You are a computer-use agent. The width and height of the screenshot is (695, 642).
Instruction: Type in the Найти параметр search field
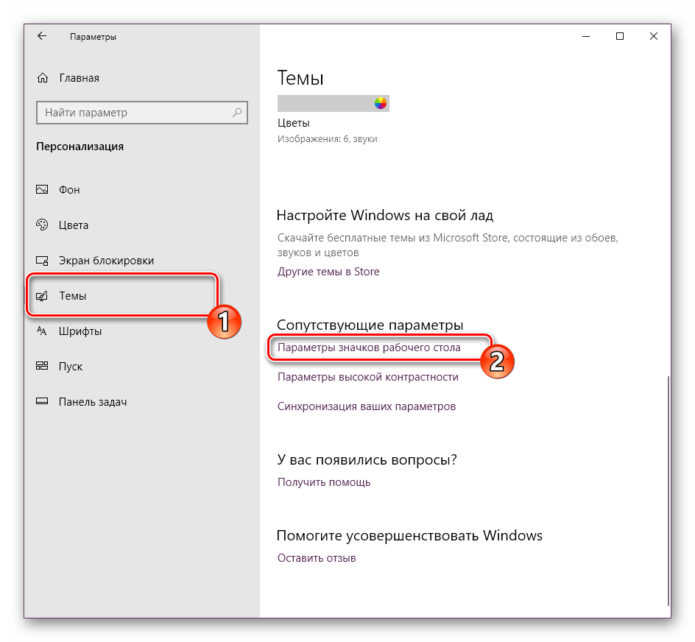tap(133, 113)
